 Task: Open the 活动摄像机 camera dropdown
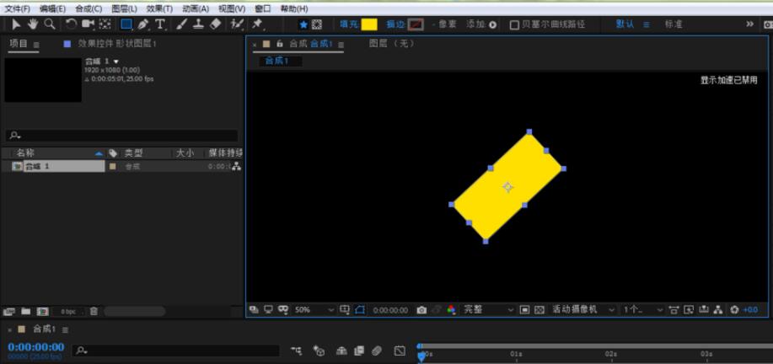click(x=582, y=310)
